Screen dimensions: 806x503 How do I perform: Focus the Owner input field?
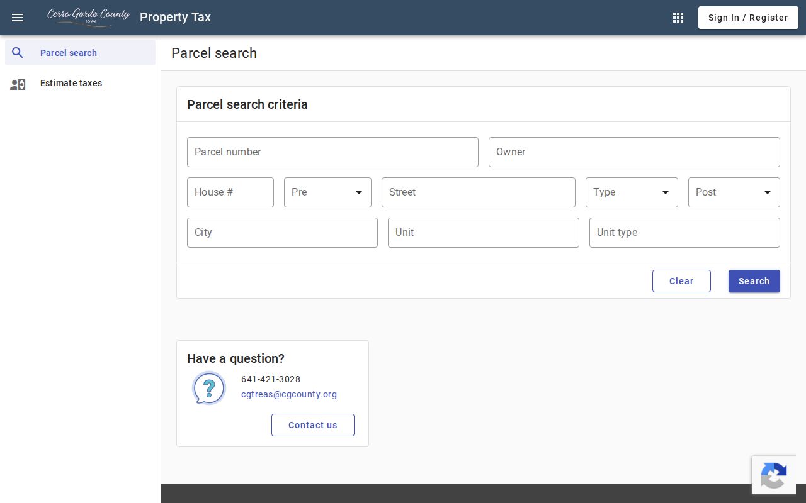[x=634, y=152]
